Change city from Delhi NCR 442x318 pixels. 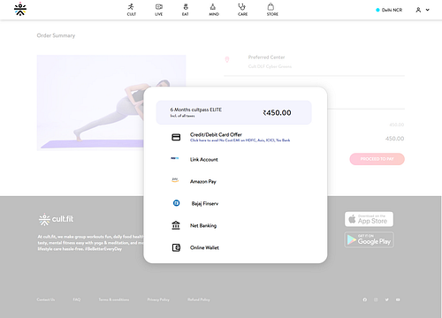[389, 10]
